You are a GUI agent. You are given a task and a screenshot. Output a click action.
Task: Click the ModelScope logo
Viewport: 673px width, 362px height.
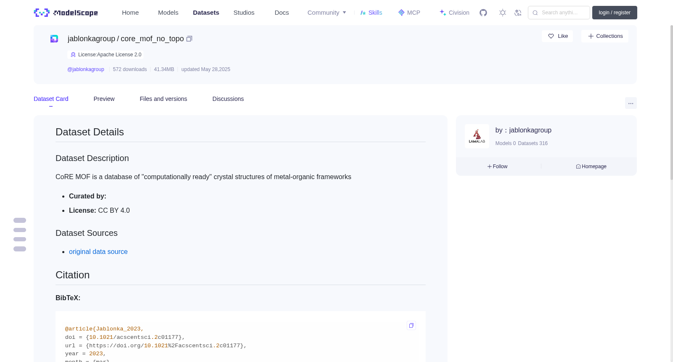[66, 13]
